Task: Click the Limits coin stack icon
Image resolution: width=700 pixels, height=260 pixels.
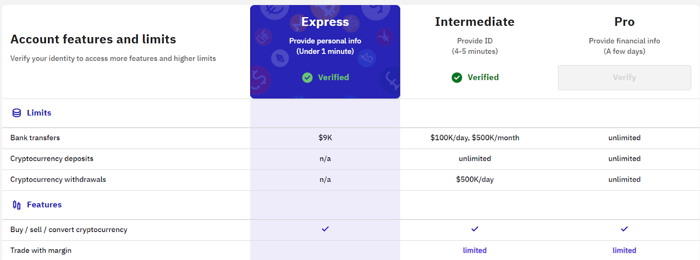Action: [x=17, y=113]
